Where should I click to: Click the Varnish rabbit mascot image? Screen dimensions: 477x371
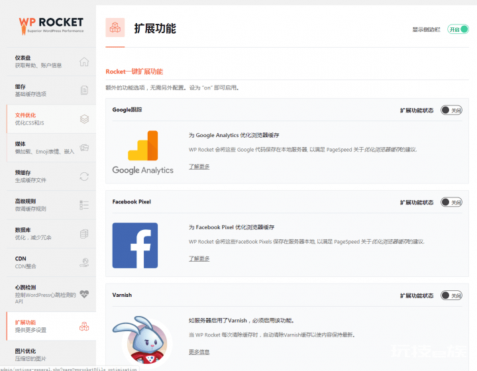click(x=142, y=340)
